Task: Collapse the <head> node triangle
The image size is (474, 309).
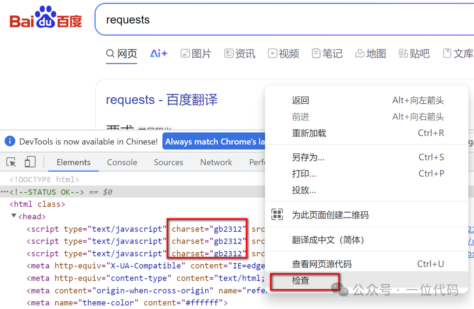Action: [x=14, y=216]
